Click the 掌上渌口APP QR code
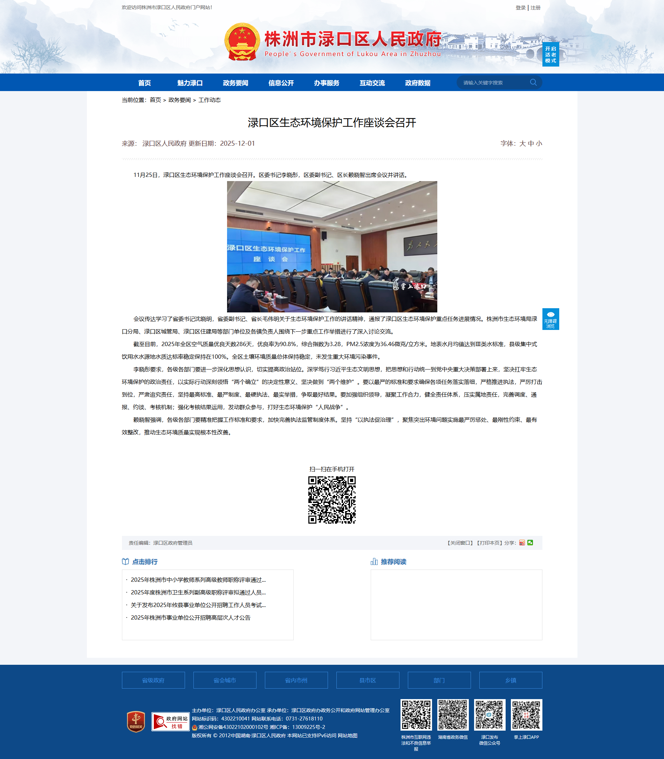The image size is (664, 759). pyautogui.click(x=526, y=715)
